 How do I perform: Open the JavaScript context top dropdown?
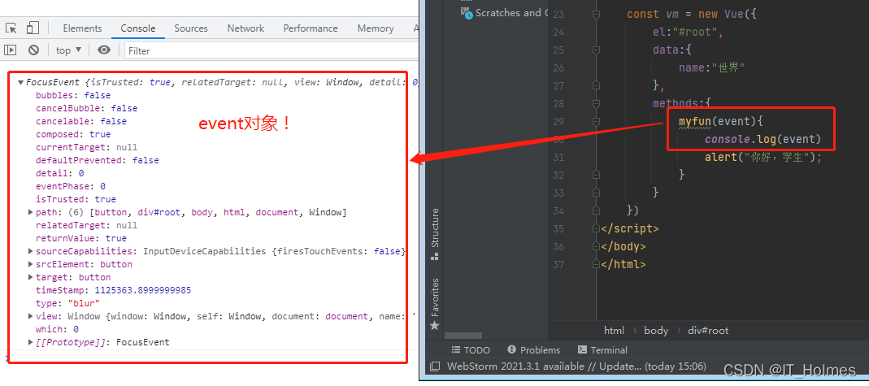(69, 50)
